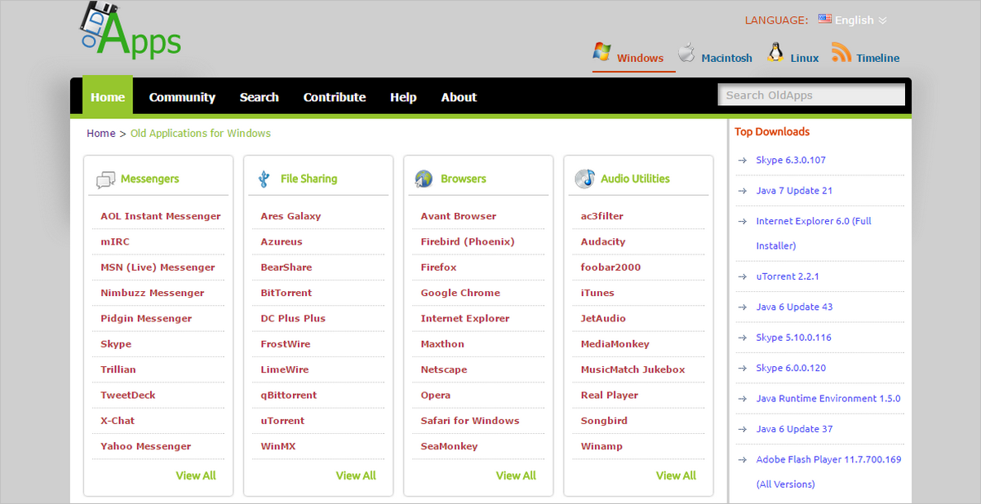Screen dimensions: 981x504
Task: Open the Contribute menu item
Action: pos(335,97)
